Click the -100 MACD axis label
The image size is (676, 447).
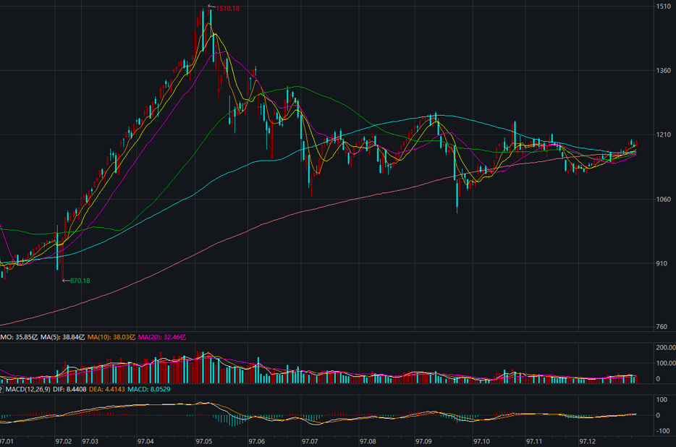662,431
